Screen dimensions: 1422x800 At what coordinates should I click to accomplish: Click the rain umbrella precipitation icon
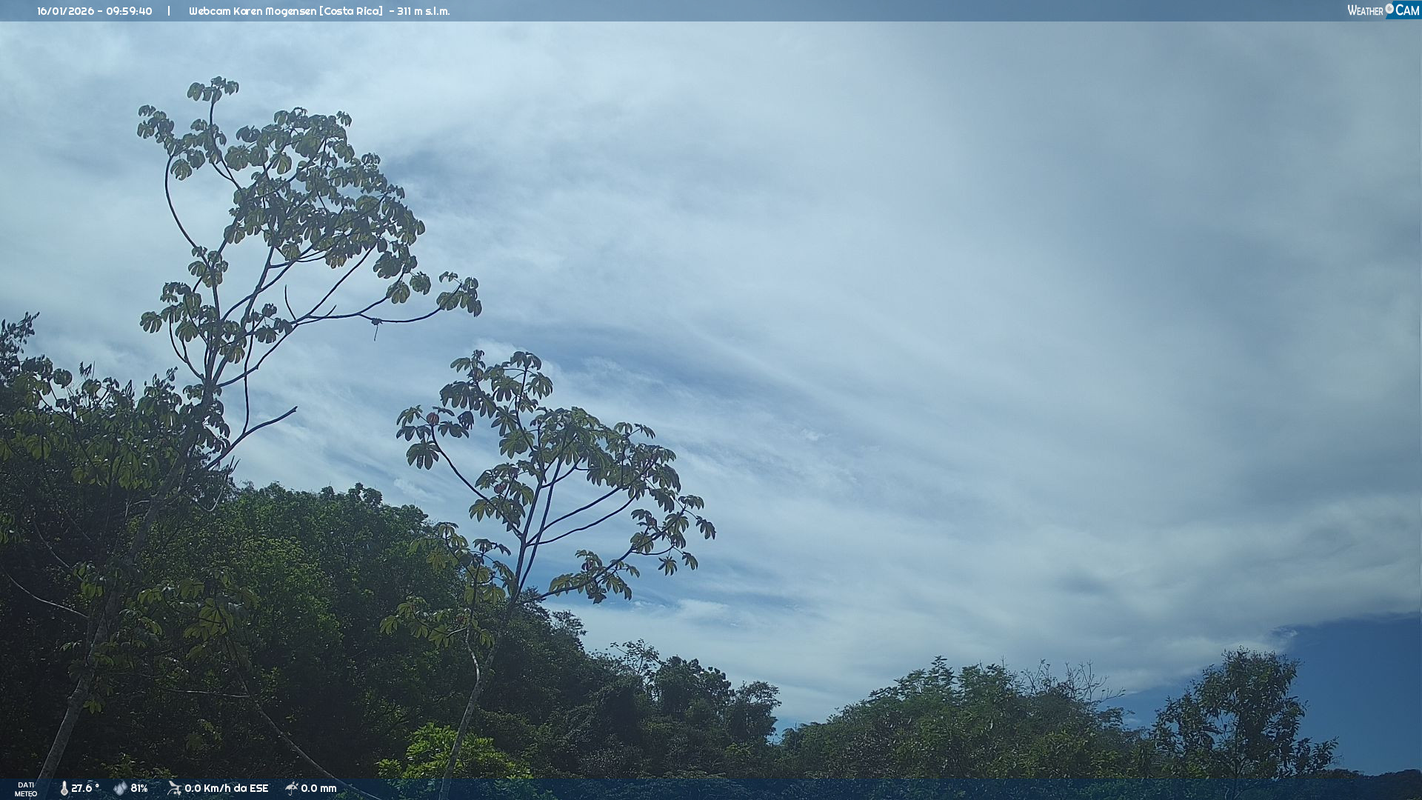291,788
